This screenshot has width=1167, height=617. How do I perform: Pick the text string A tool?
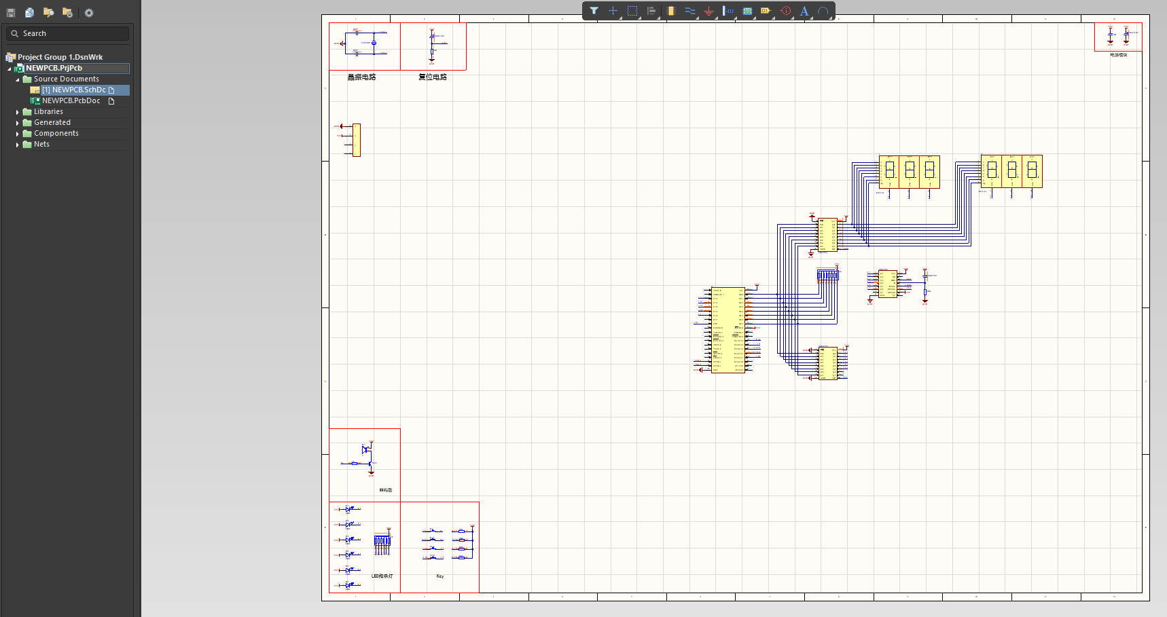pyautogui.click(x=804, y=11)
